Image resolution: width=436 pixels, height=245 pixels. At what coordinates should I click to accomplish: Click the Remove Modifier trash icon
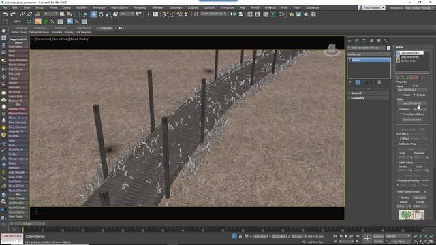coord(379,82)
